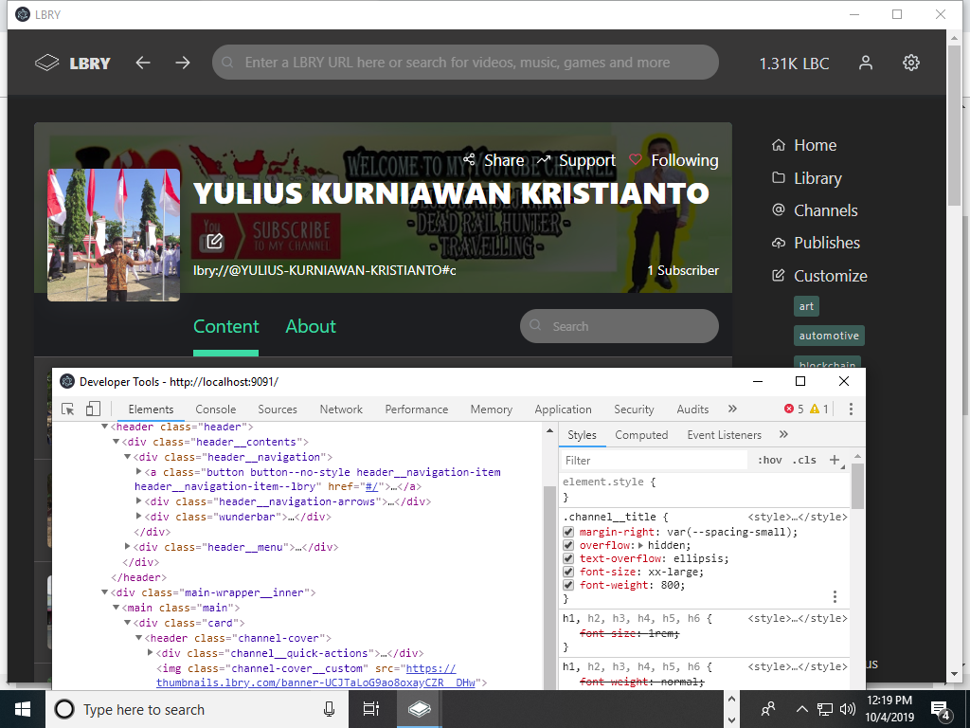Click the yellow warning count icon

coord(814,409)
